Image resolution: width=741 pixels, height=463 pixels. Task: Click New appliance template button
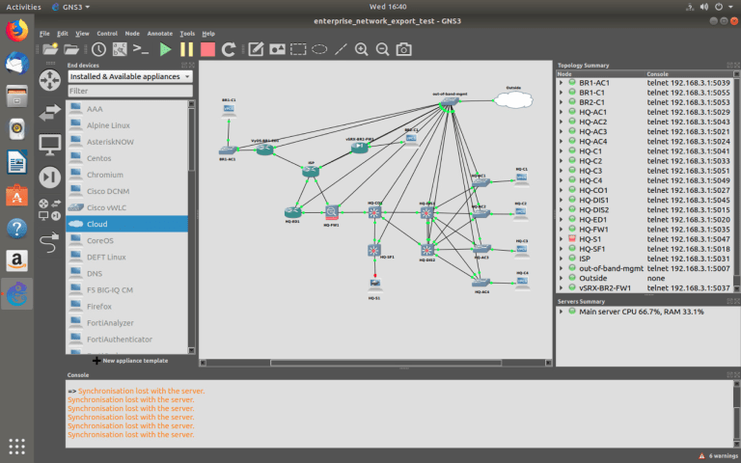coord(130,361)
